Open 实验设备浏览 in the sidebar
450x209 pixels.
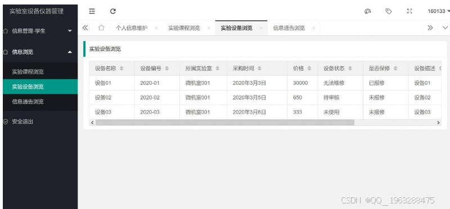[x=40, y=87]
